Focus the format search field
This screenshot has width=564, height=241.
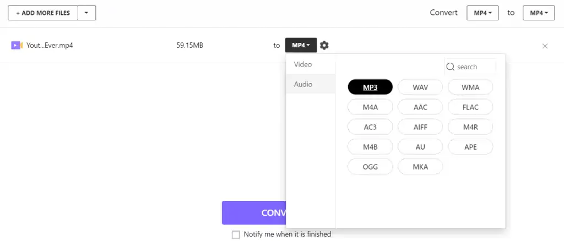pos(470,67)
